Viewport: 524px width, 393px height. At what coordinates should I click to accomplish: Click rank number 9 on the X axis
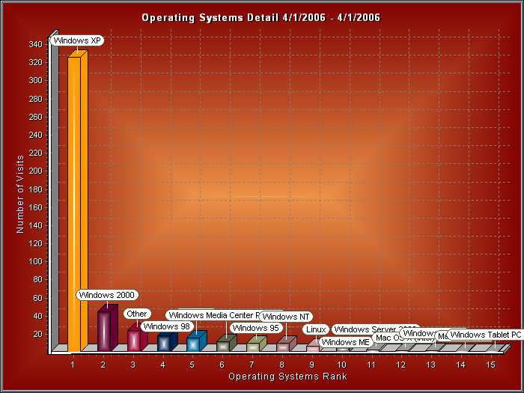[312, 365]
